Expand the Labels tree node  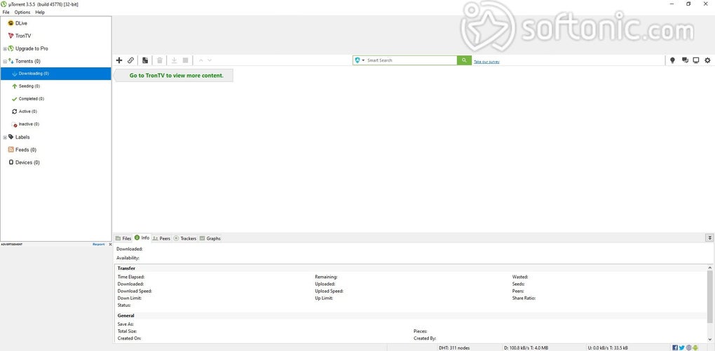tap(5, 137)
